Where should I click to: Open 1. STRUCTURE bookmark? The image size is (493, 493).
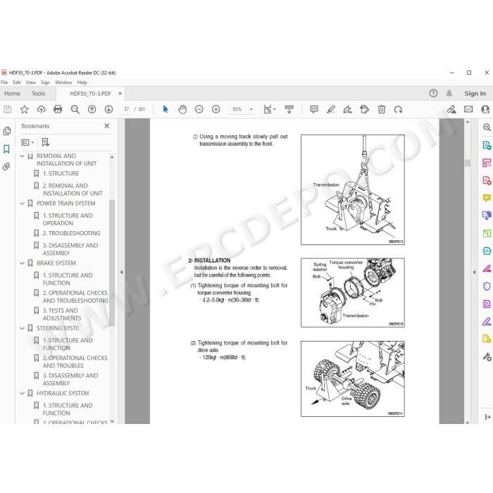tap(61, 173)
